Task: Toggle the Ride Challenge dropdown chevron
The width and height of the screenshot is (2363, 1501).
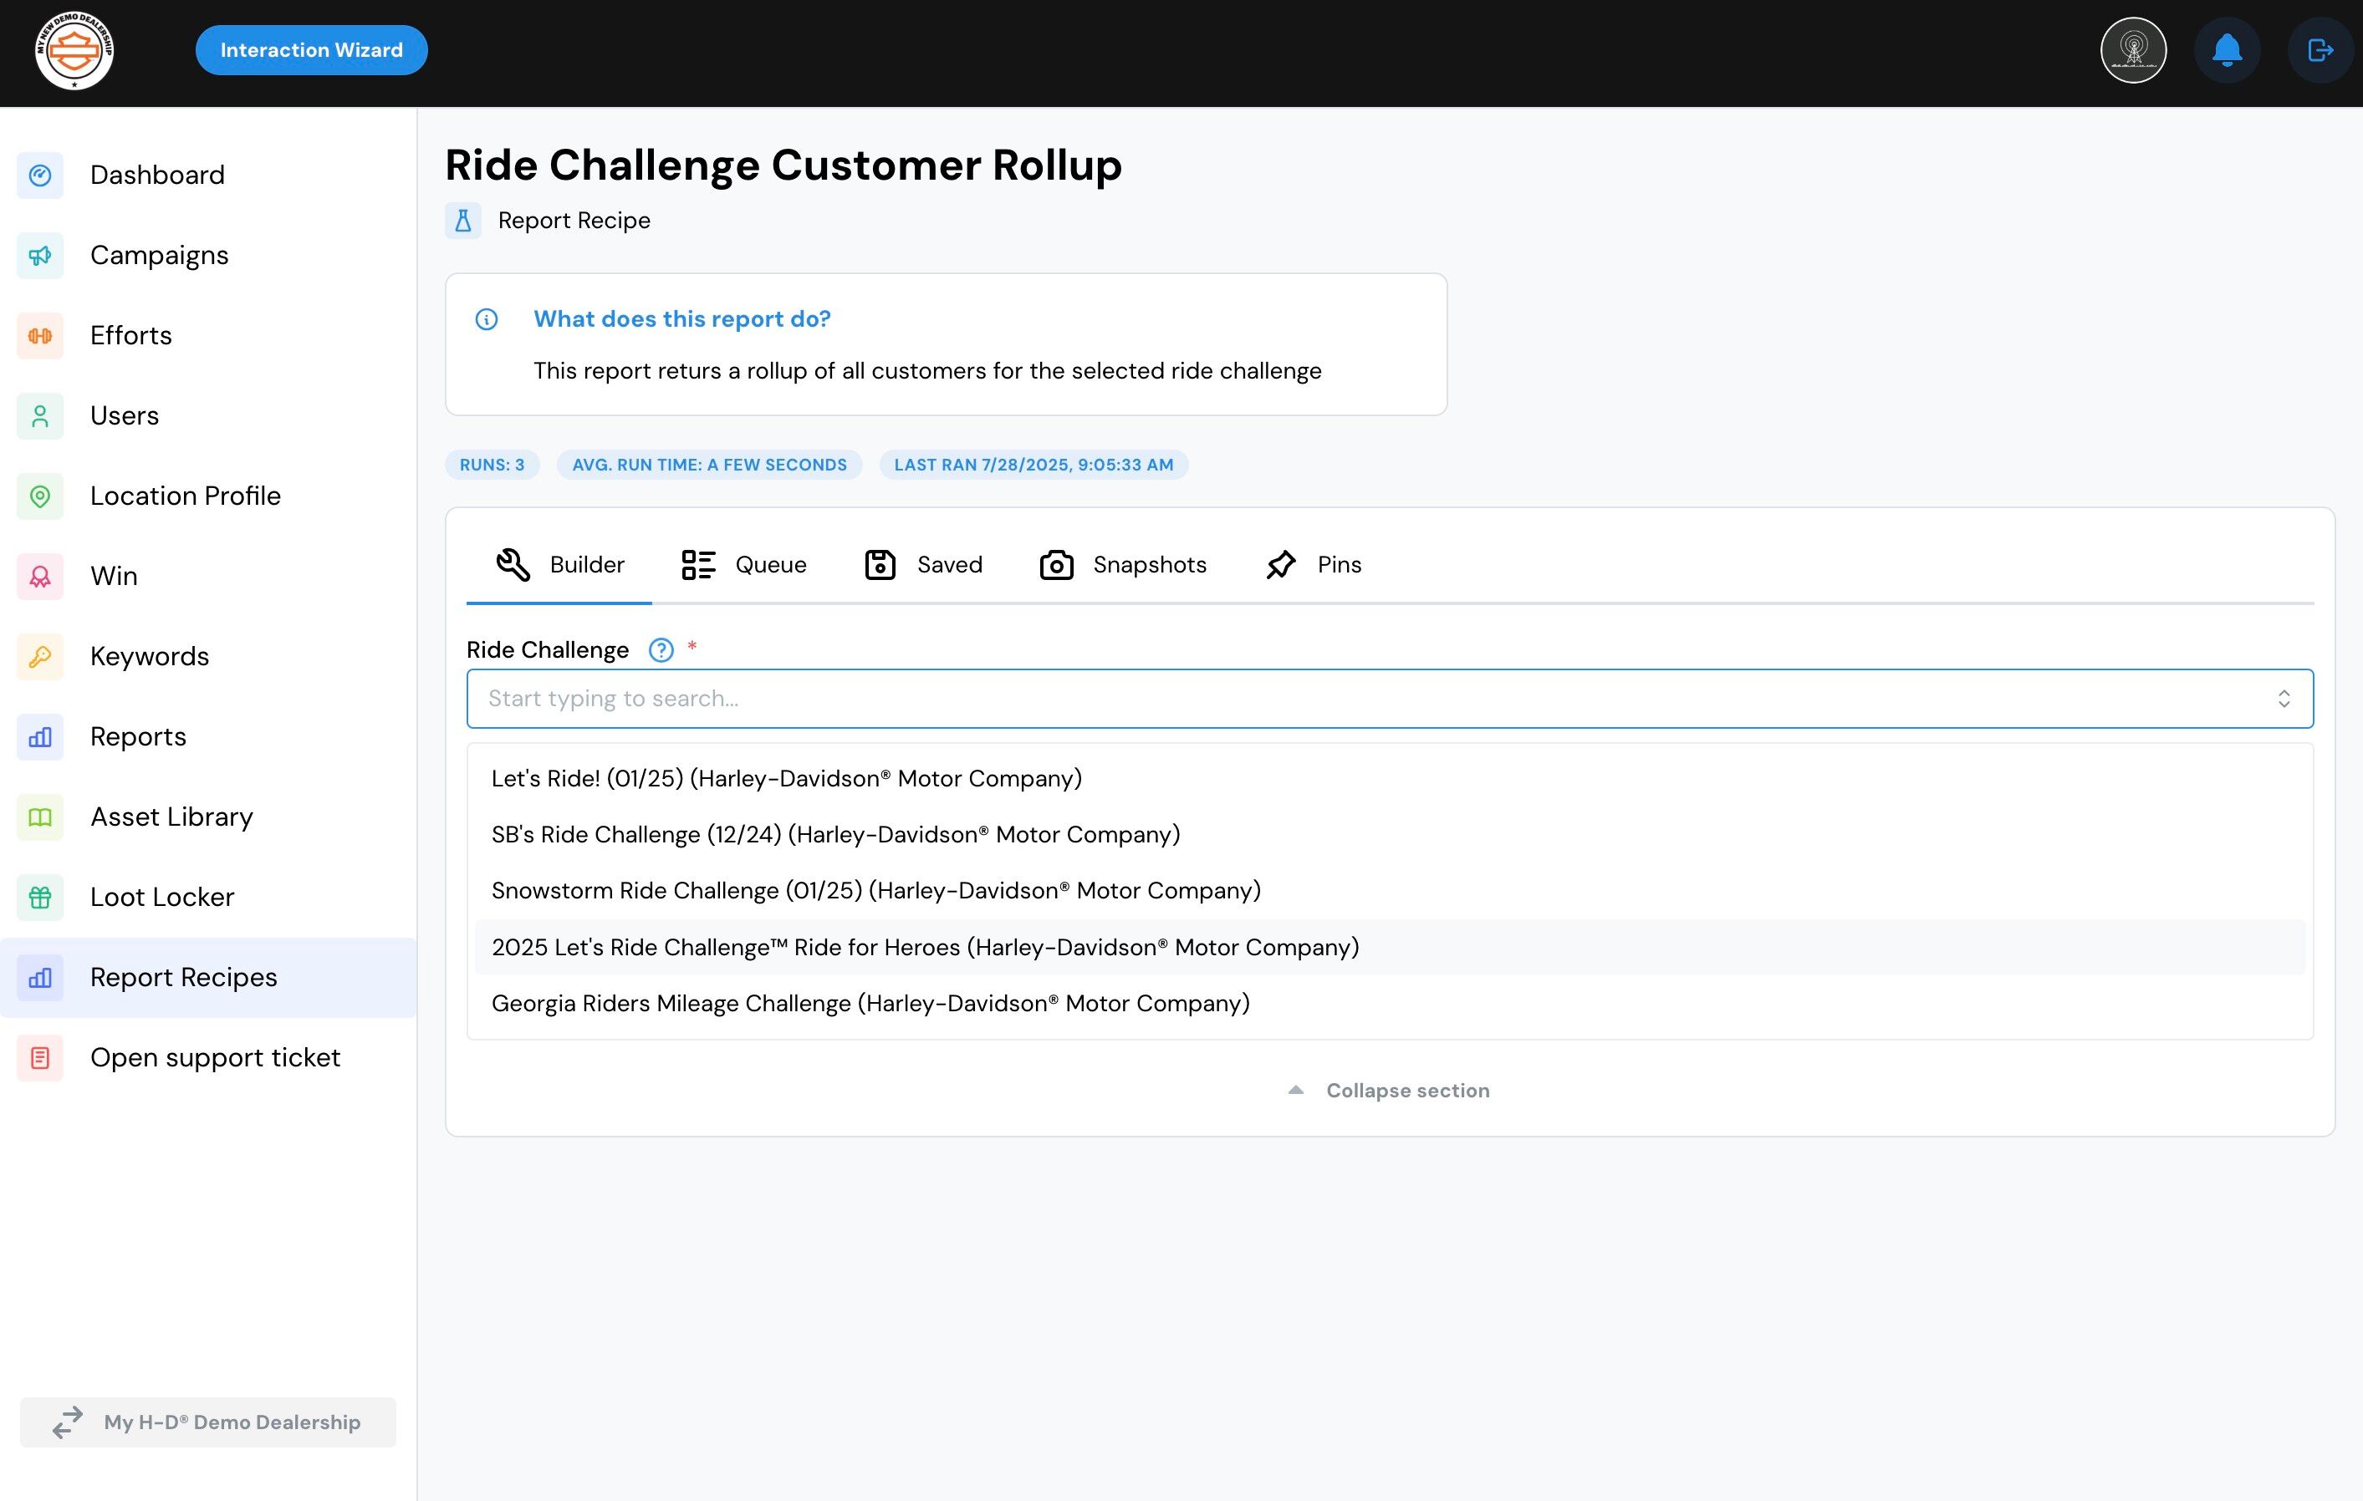Action: (x=2284, y=699)
